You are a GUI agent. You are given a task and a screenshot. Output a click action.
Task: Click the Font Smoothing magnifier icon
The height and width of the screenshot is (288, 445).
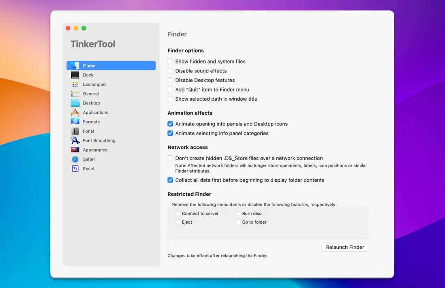[75, 140]
